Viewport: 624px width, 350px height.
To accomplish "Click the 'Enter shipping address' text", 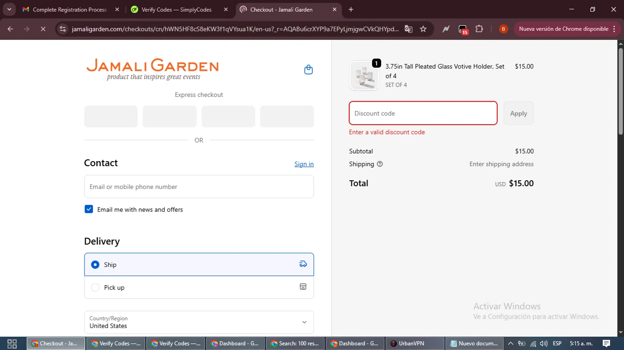I will pos(501,164).
